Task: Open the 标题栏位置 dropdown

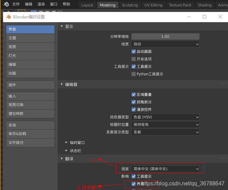Action: pyautogui.click(x=165, y=125)
